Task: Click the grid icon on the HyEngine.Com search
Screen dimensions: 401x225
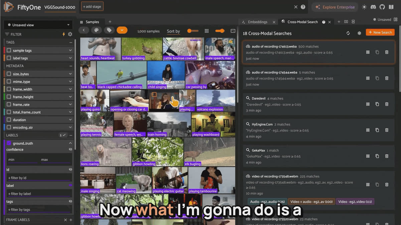Action: 368,130
